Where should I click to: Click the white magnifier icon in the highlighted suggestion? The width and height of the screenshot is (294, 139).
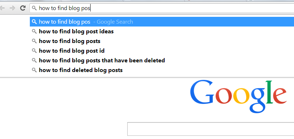click(x=34, y=21)
